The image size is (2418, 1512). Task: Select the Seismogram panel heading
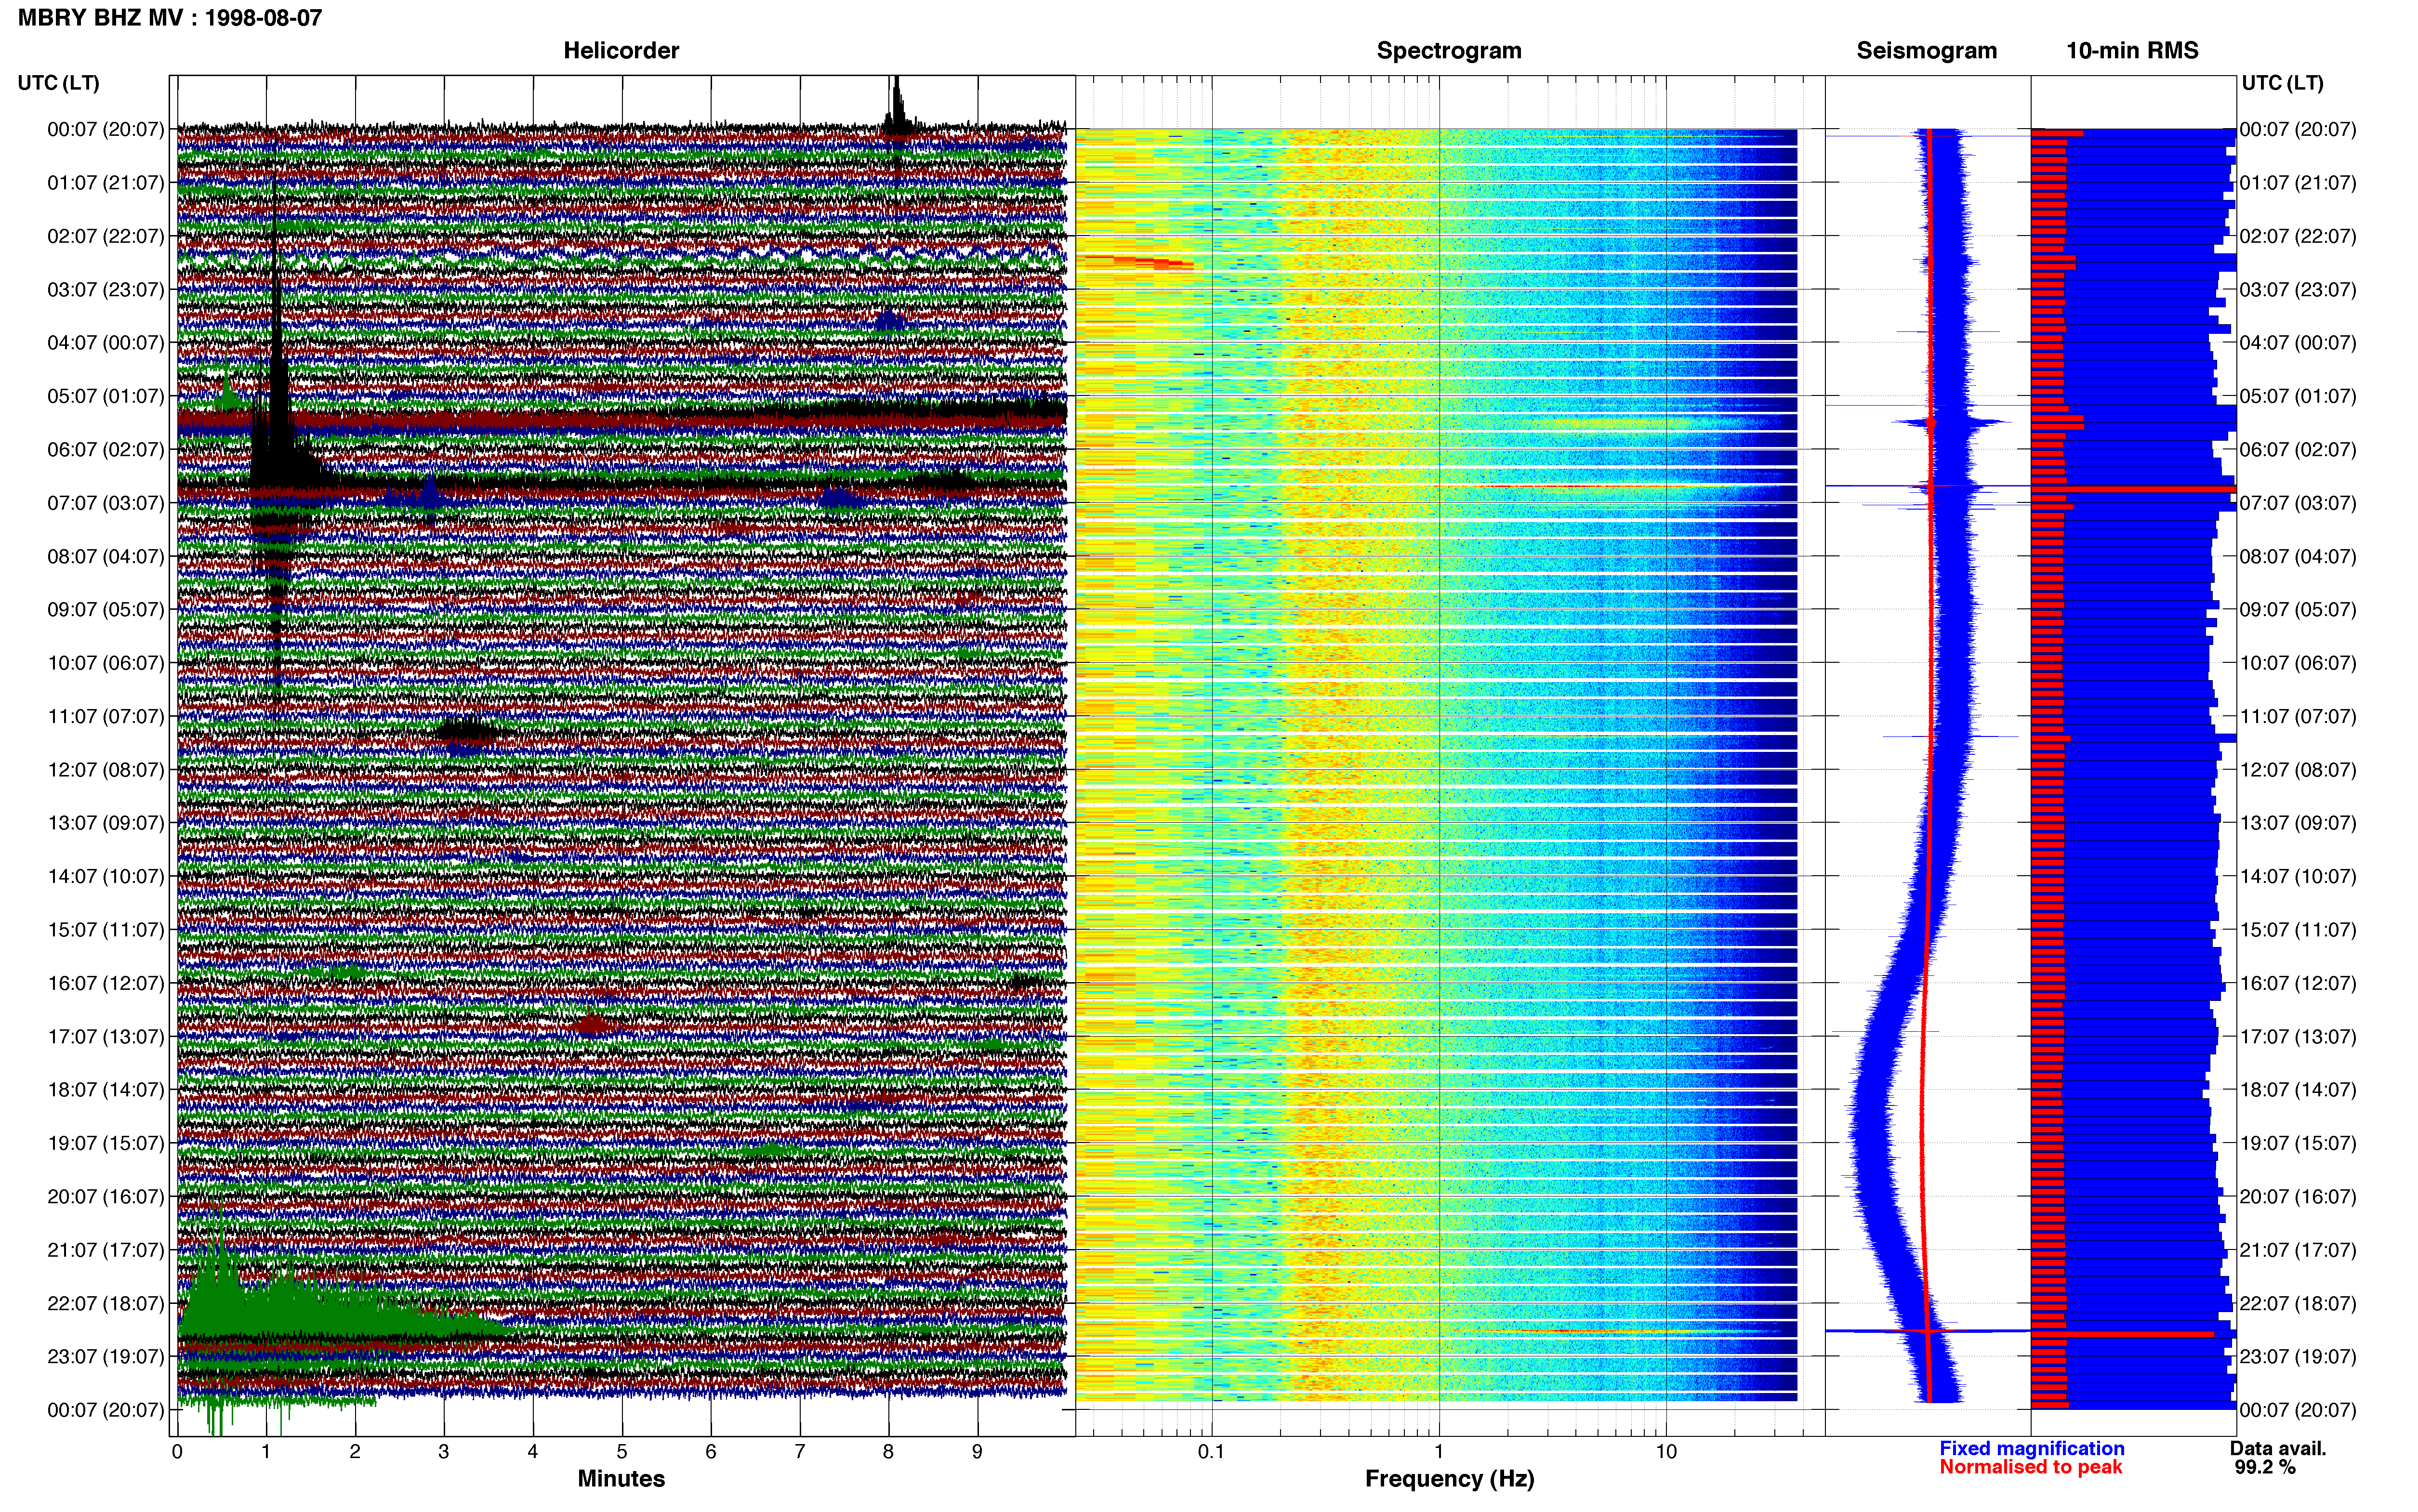(1926, 50)
